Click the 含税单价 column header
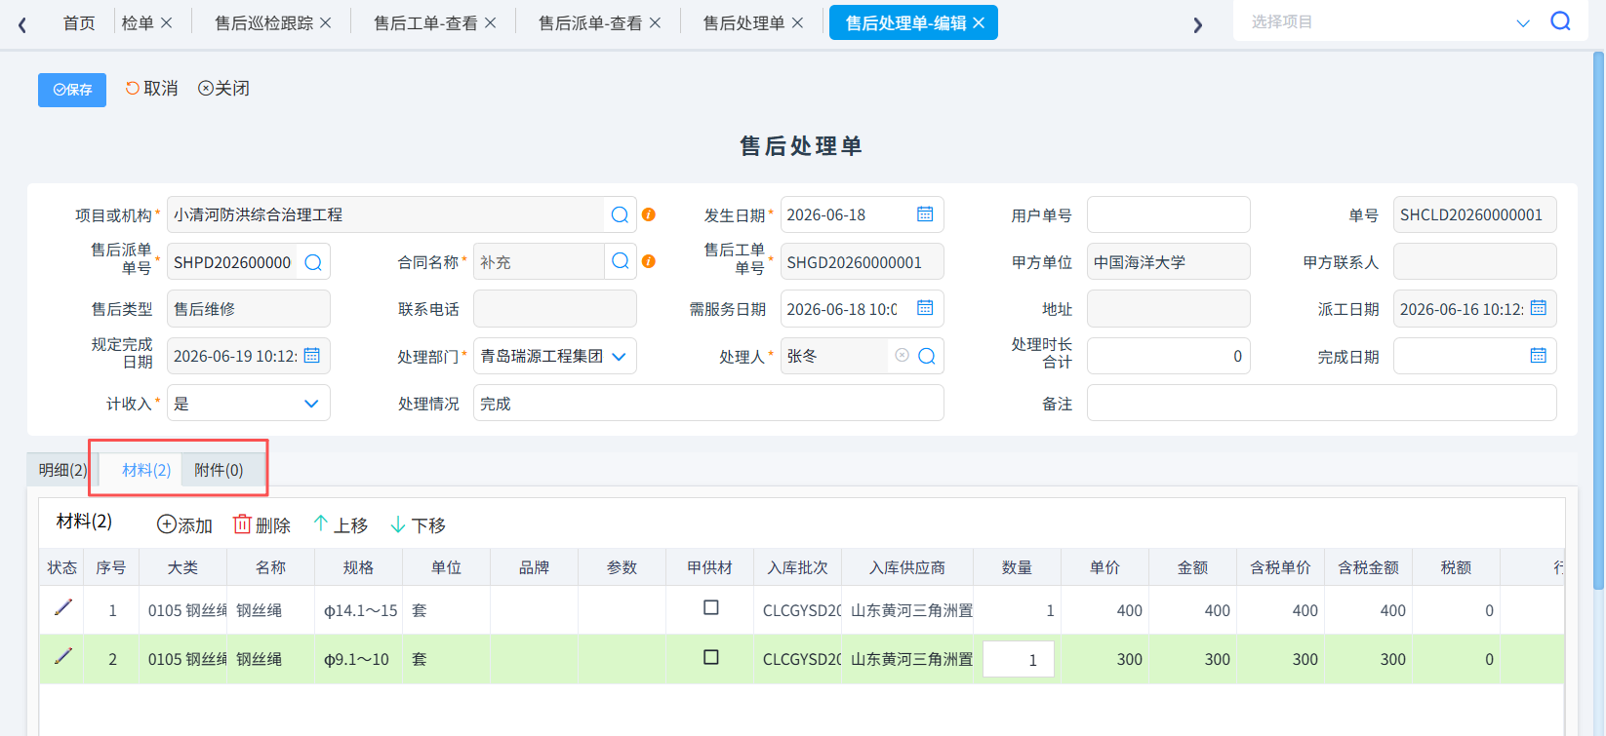Screen dimensions: 1606x736 (1280, 567)
